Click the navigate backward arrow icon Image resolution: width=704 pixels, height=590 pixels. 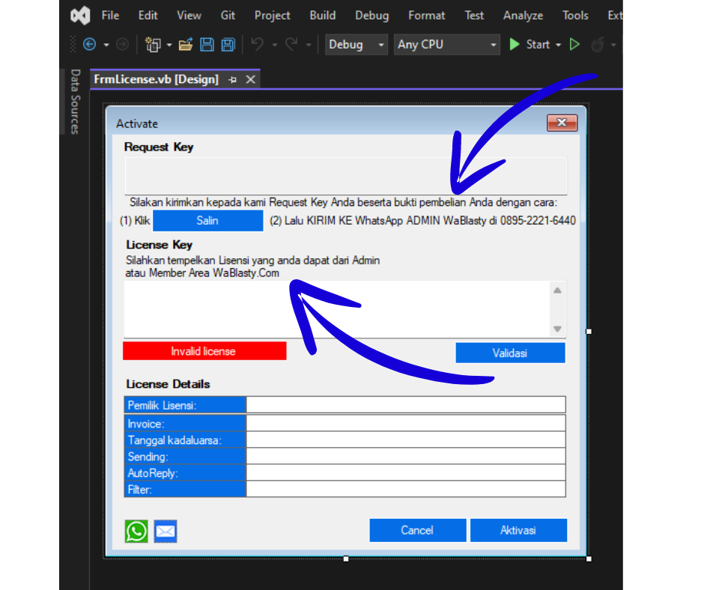(90, 45)
